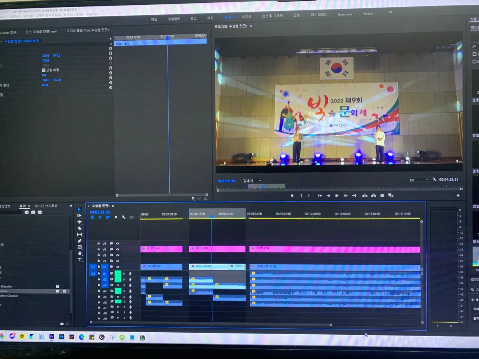The width and height of the screenshot is (479, 359).
Task: Toggle snap in timeline header
Action: tap(100, 217)
